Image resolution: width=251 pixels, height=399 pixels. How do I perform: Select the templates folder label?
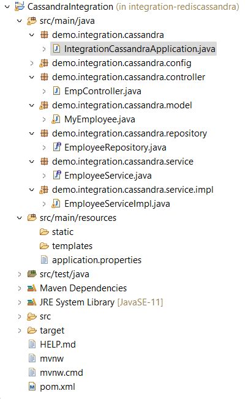pyautogui.click(x=72, y=246)
